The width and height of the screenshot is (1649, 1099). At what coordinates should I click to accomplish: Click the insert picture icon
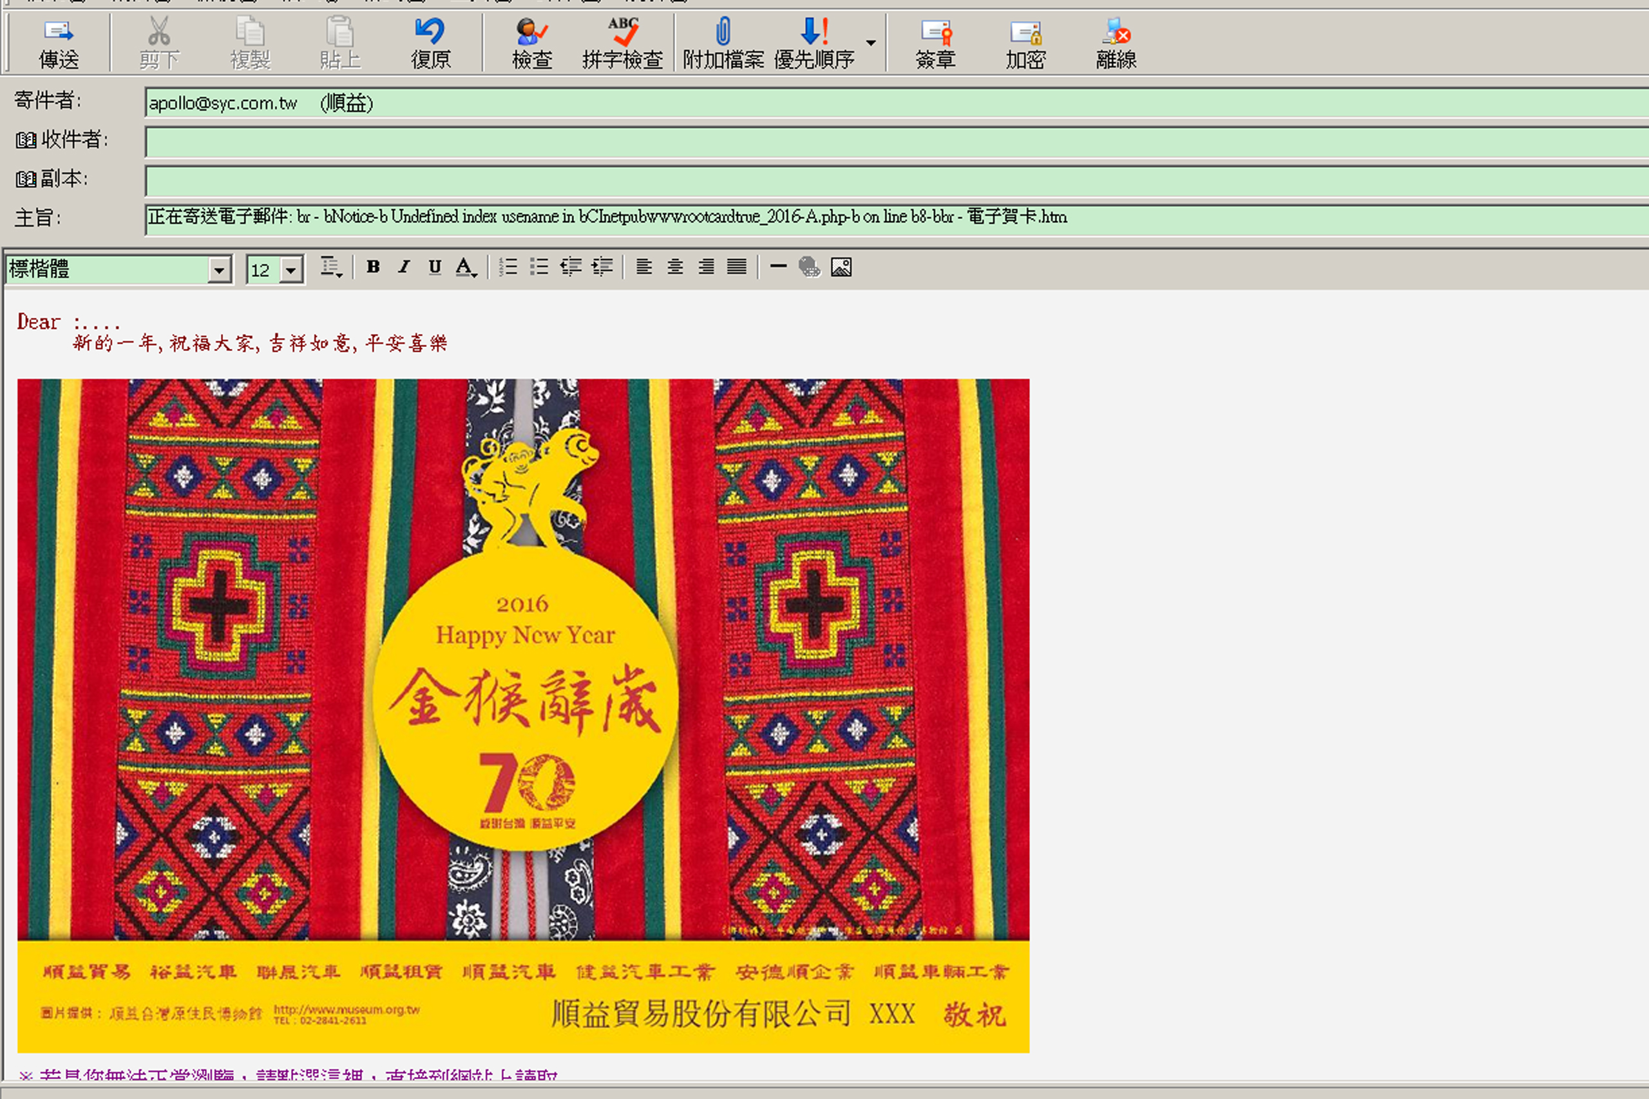click(x=841, y=267)
